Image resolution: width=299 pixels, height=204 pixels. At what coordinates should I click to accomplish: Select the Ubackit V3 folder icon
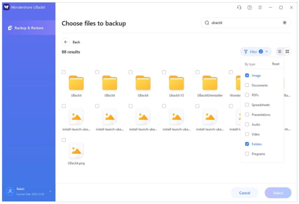click(x=176, y=83)
